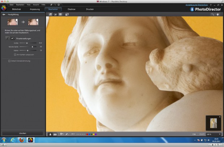Click the Größe slider handle
Screen dimensions: 224x147
27,43
